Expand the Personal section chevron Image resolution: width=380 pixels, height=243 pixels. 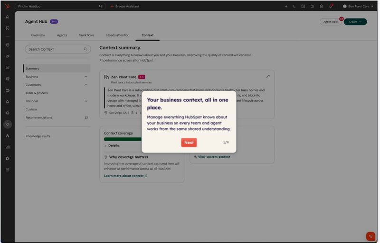(x=86, y=101)
